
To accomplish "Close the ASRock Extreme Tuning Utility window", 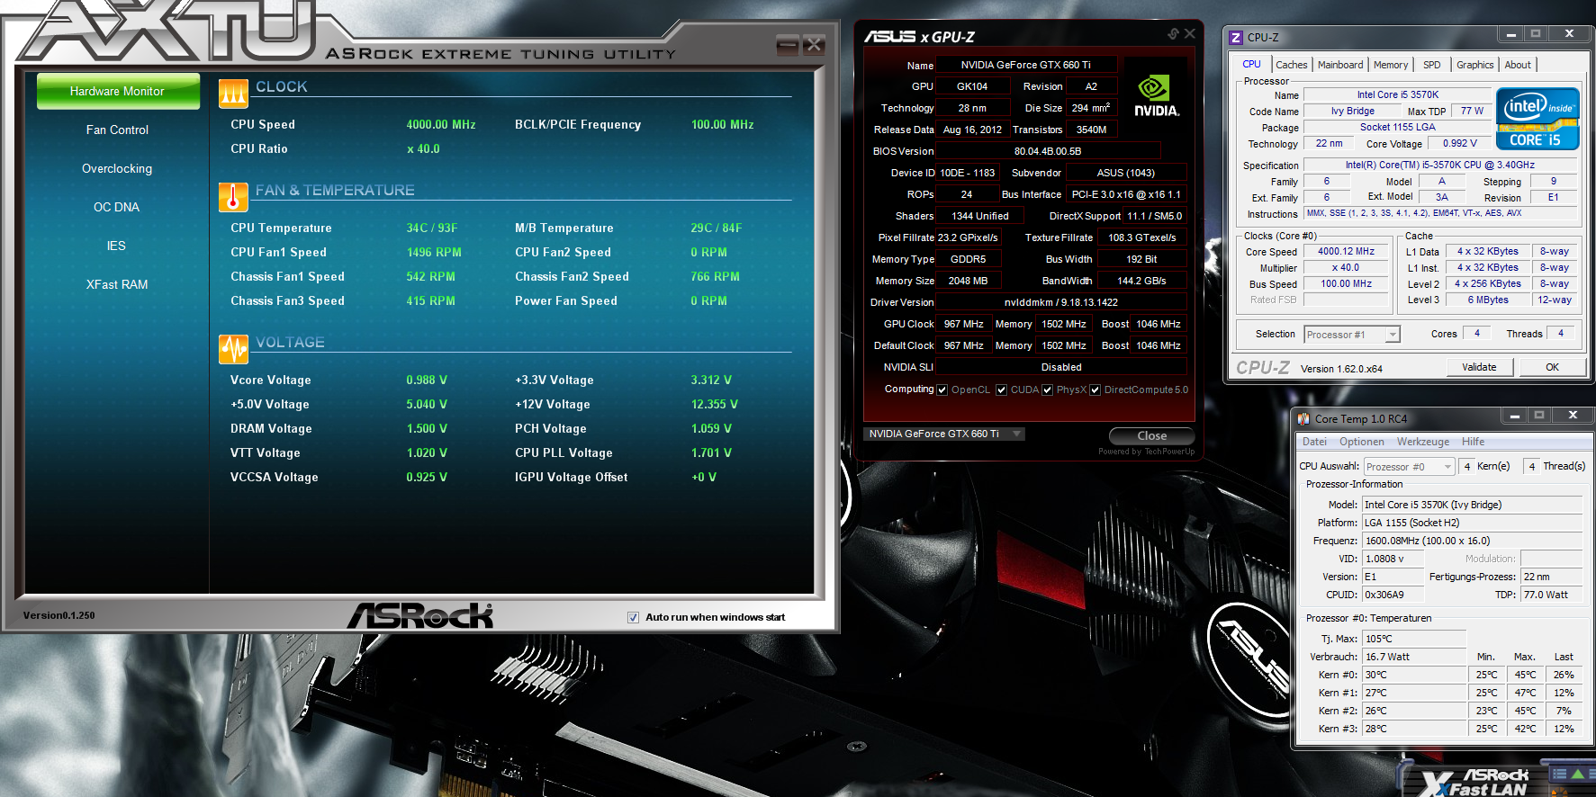I will (x=814, y=45).
